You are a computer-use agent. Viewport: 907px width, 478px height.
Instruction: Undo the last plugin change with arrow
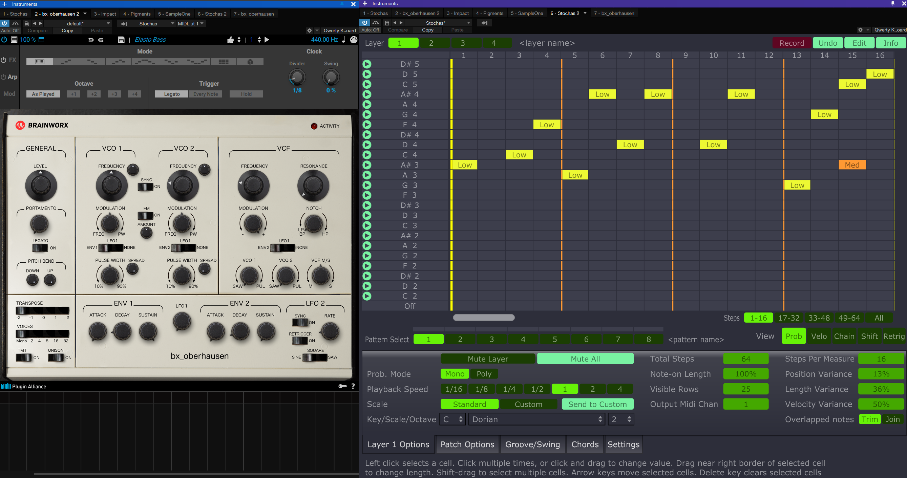91,40
